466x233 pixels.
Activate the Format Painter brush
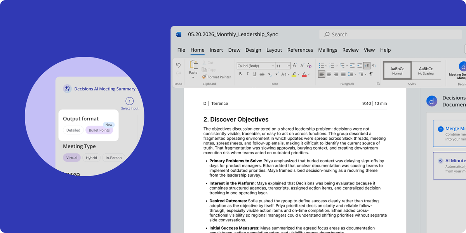click(x=216, y=77)
